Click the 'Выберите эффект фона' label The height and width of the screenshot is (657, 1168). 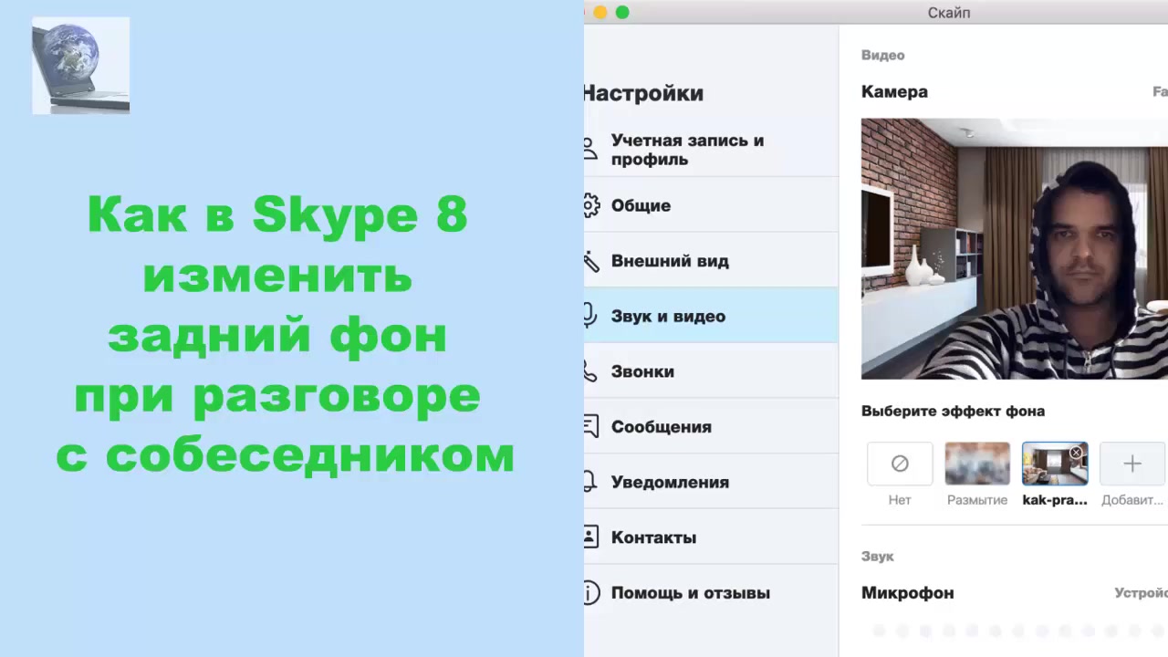click(953, 412)
